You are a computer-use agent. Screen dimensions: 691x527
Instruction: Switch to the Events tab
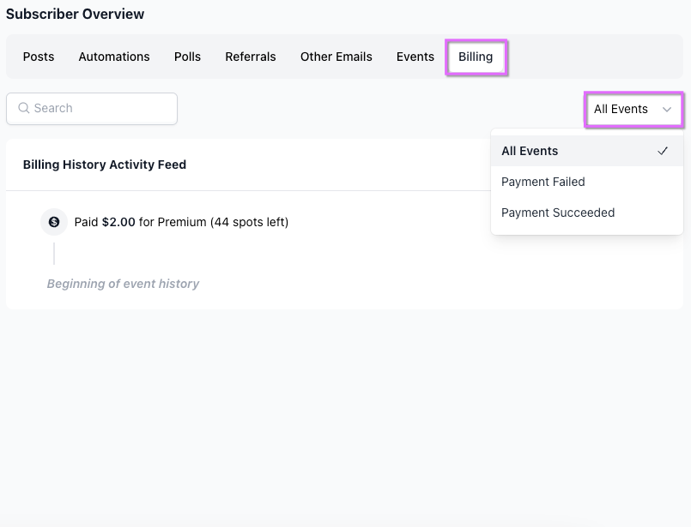point(415,57)
